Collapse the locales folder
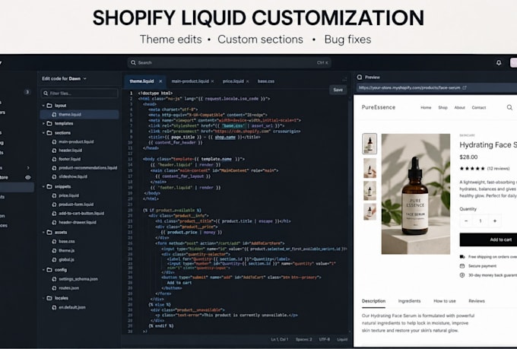This screenshot has width=517, height=349. pos(43,298)
